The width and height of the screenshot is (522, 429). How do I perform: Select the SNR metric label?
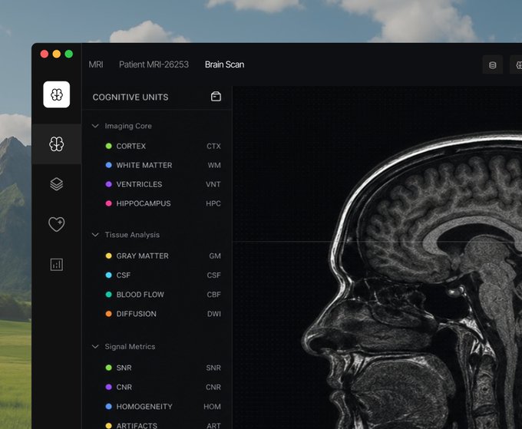pos(124,368)
